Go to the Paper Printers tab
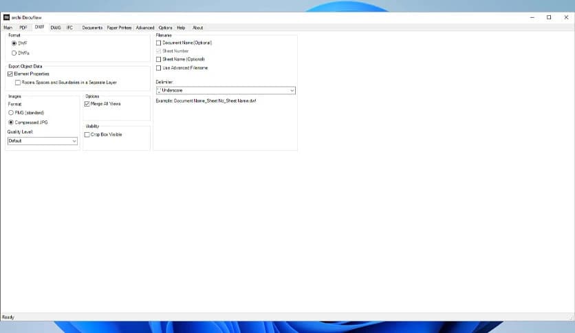The width and height of the screenshot is (575, 333). click(119, 28)
